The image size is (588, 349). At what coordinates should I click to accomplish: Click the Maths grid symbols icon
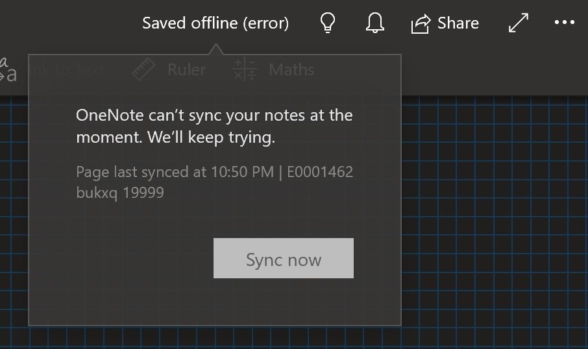tap(245, 69)
